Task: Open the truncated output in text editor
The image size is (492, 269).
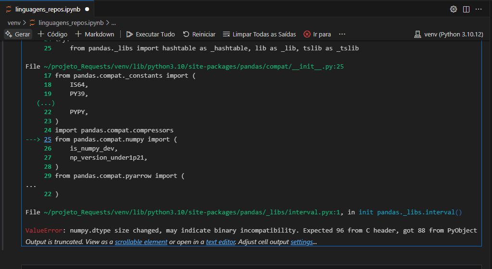Action: tap(221, 242)
